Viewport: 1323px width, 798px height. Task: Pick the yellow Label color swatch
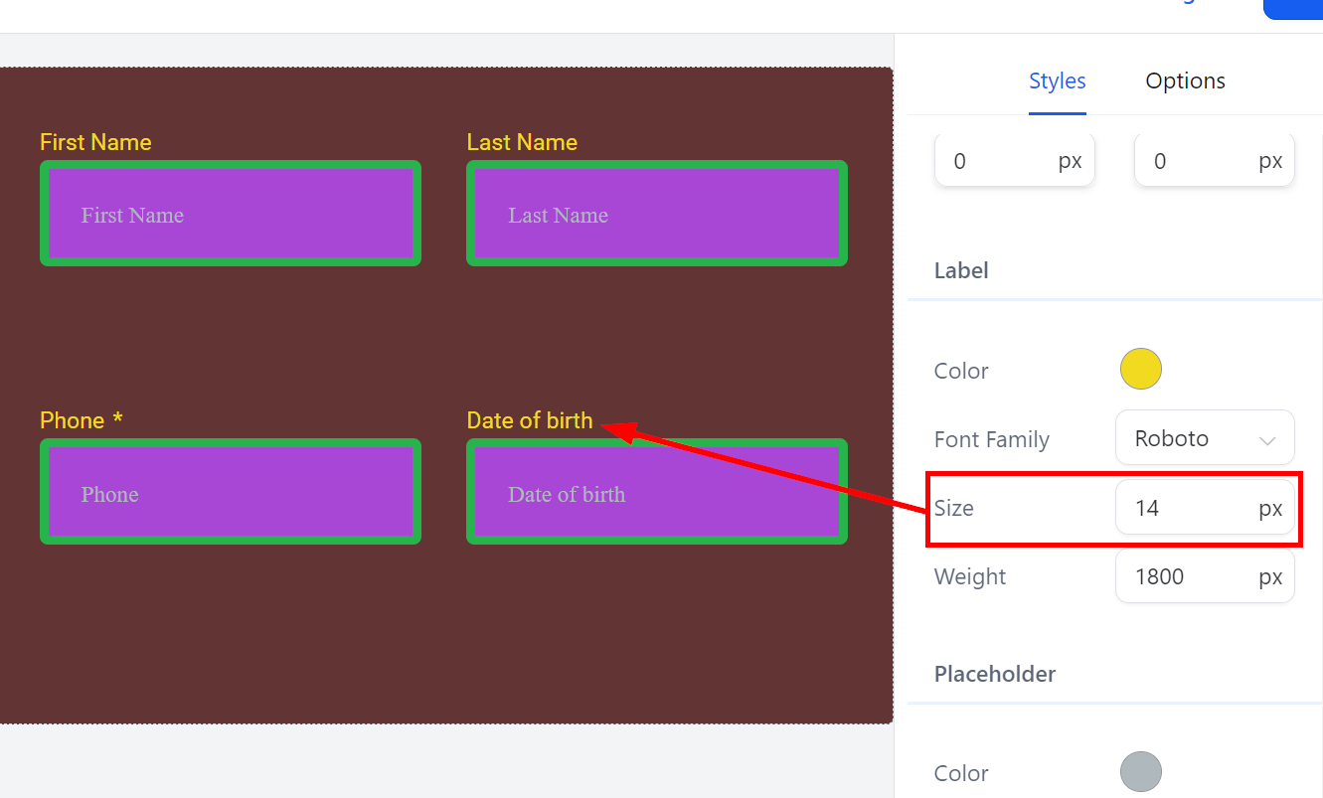[x=1140, y=369]
